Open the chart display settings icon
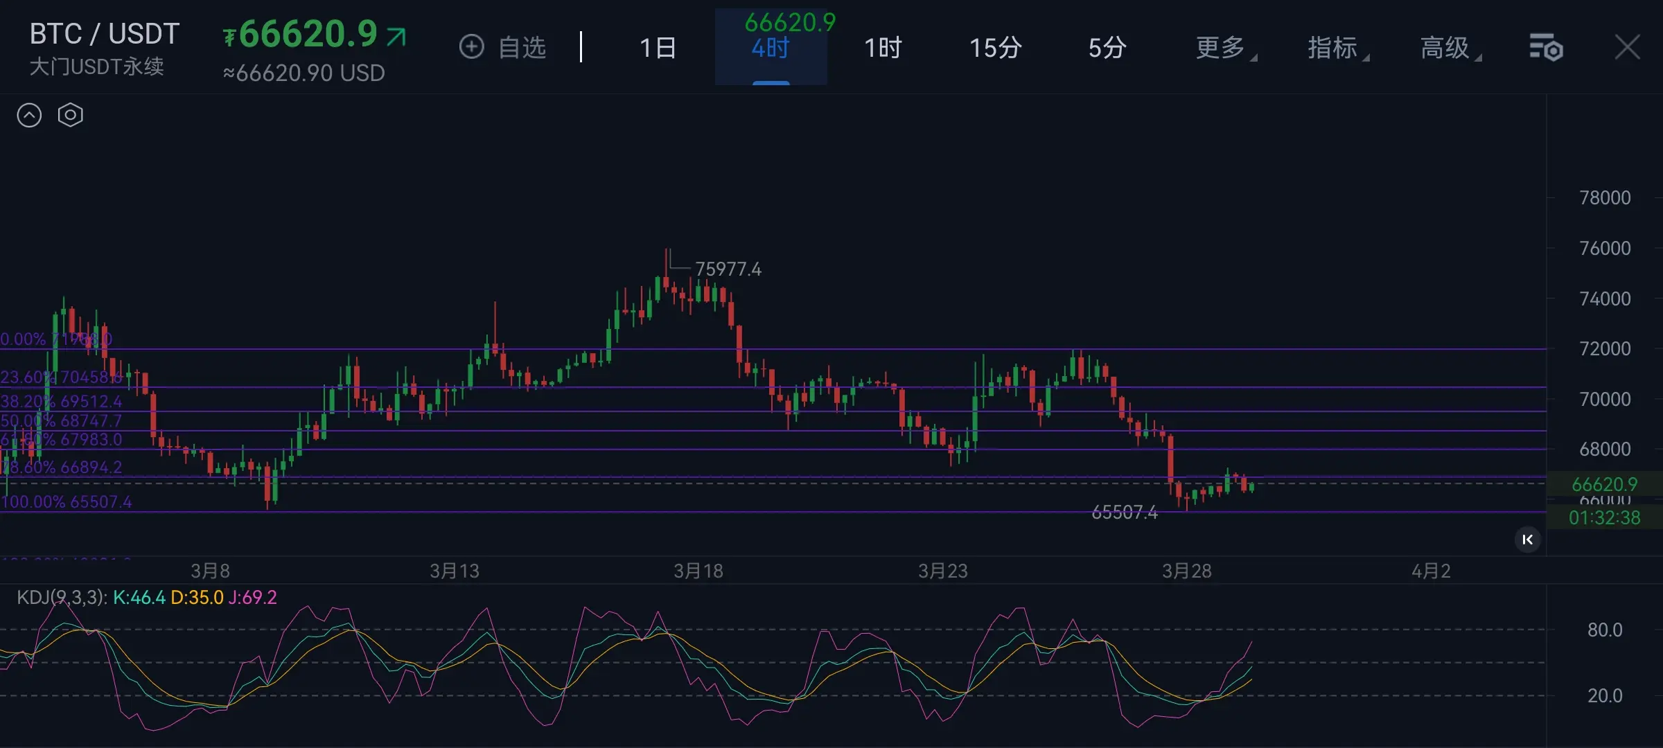This screenshot has height=748, width=1663. pyautogui.click(x=1546, y=48)
